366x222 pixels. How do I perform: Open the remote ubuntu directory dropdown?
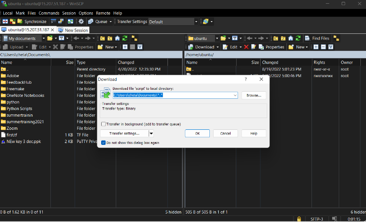pos(217,38)
